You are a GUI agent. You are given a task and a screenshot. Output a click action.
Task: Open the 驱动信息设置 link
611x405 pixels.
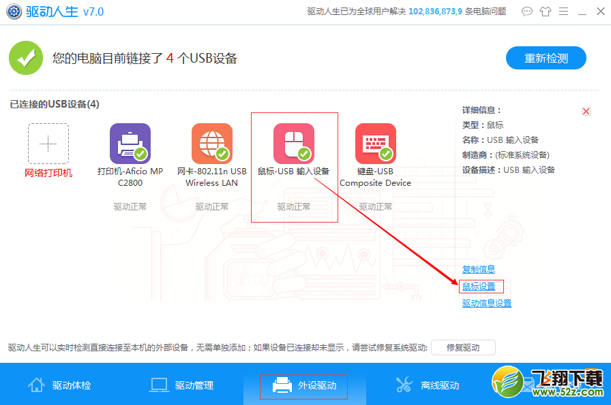point(487,303)
